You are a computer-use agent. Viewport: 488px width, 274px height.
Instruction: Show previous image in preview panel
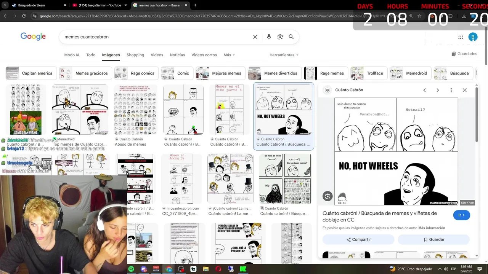424,90
